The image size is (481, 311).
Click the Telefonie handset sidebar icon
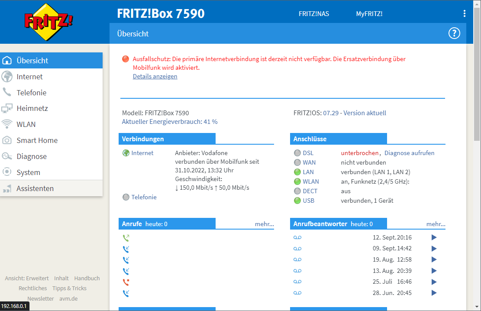7,92
